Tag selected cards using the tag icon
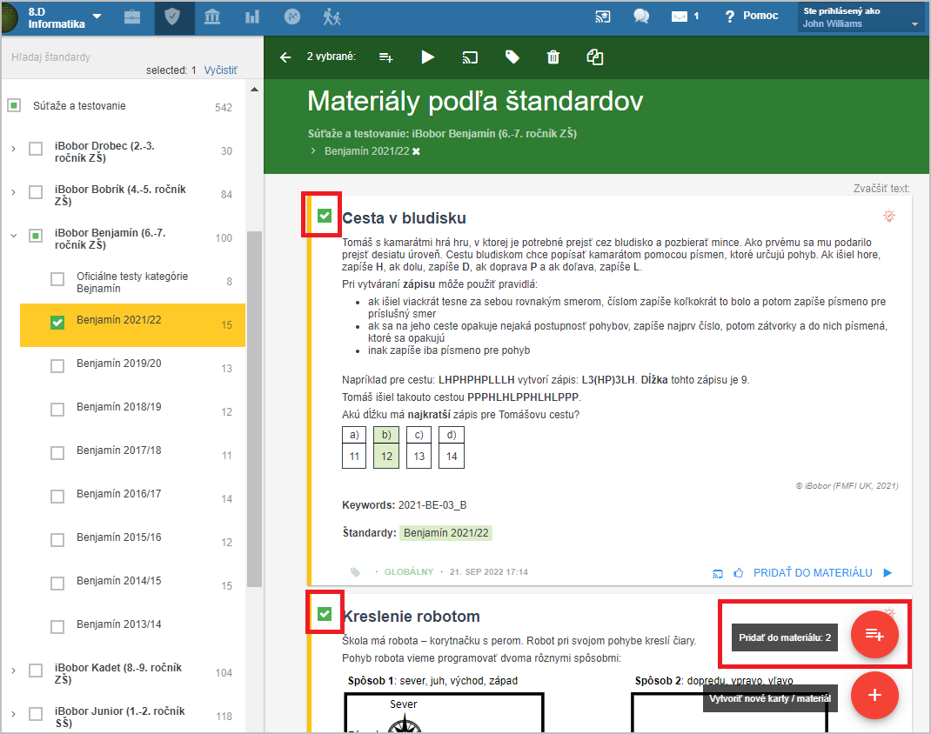The width and height of the screenshot is (931, 734). (x=512, y=57)
